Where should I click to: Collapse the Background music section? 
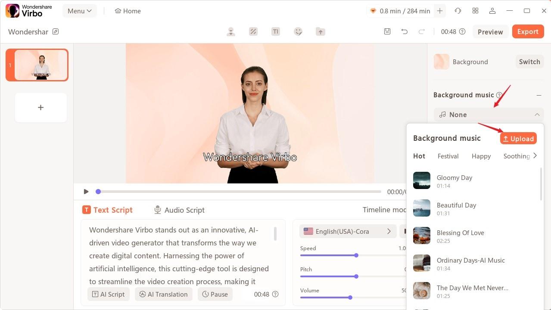point(539,95)
